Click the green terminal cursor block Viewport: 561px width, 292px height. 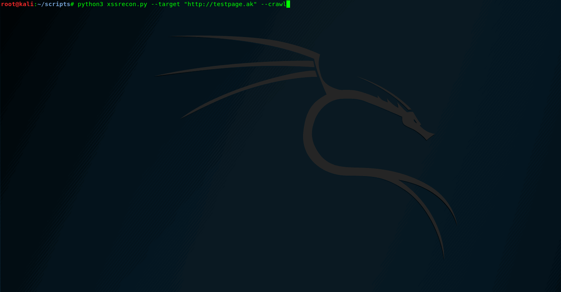point(288,4)
